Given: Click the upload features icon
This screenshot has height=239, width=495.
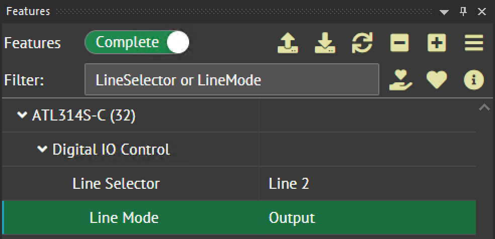Looking at the screenshot, I should coord(288,43).
